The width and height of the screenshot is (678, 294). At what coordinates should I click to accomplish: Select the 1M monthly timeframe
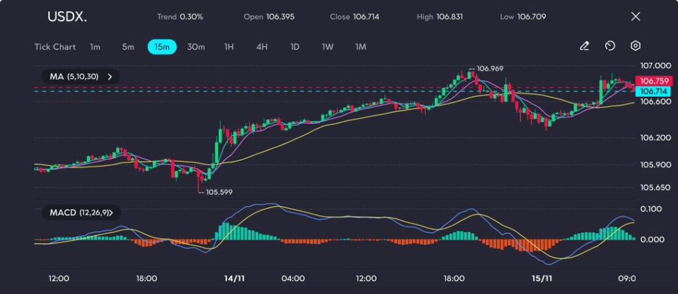click(360, 47)
